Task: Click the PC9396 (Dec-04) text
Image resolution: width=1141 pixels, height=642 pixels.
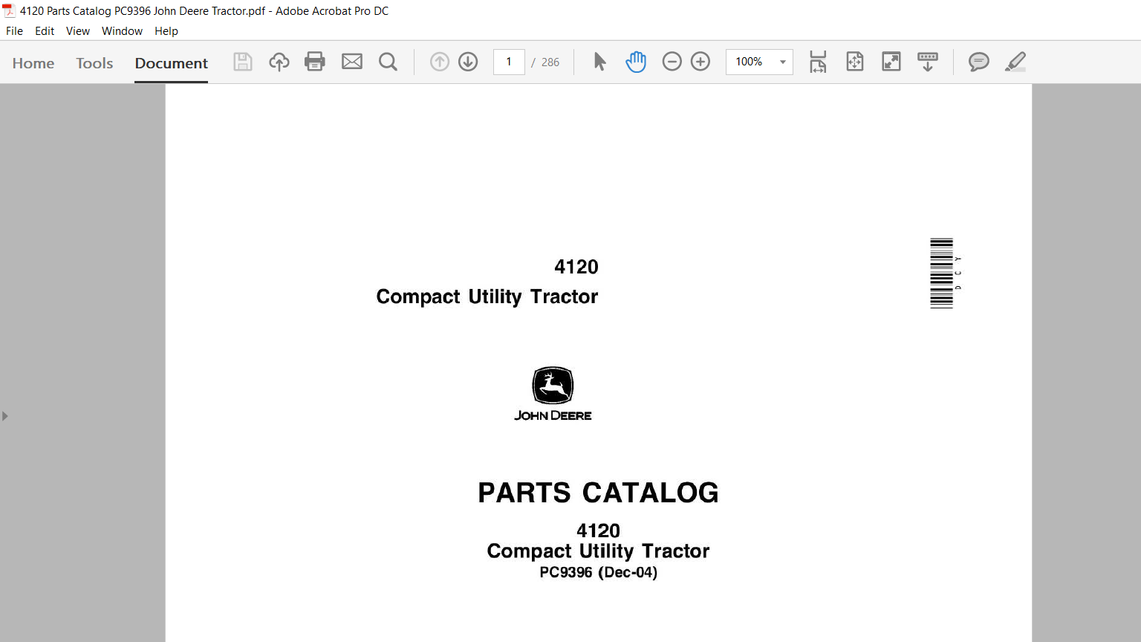Action: [x=598, y=572]
